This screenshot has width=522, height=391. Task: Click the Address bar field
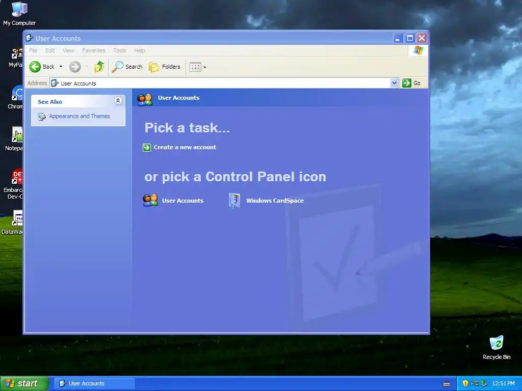point(220,83)
